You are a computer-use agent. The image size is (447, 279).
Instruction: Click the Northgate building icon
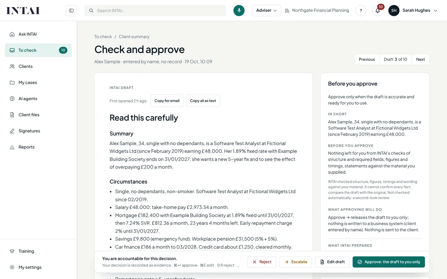click(x=287, y=11)
